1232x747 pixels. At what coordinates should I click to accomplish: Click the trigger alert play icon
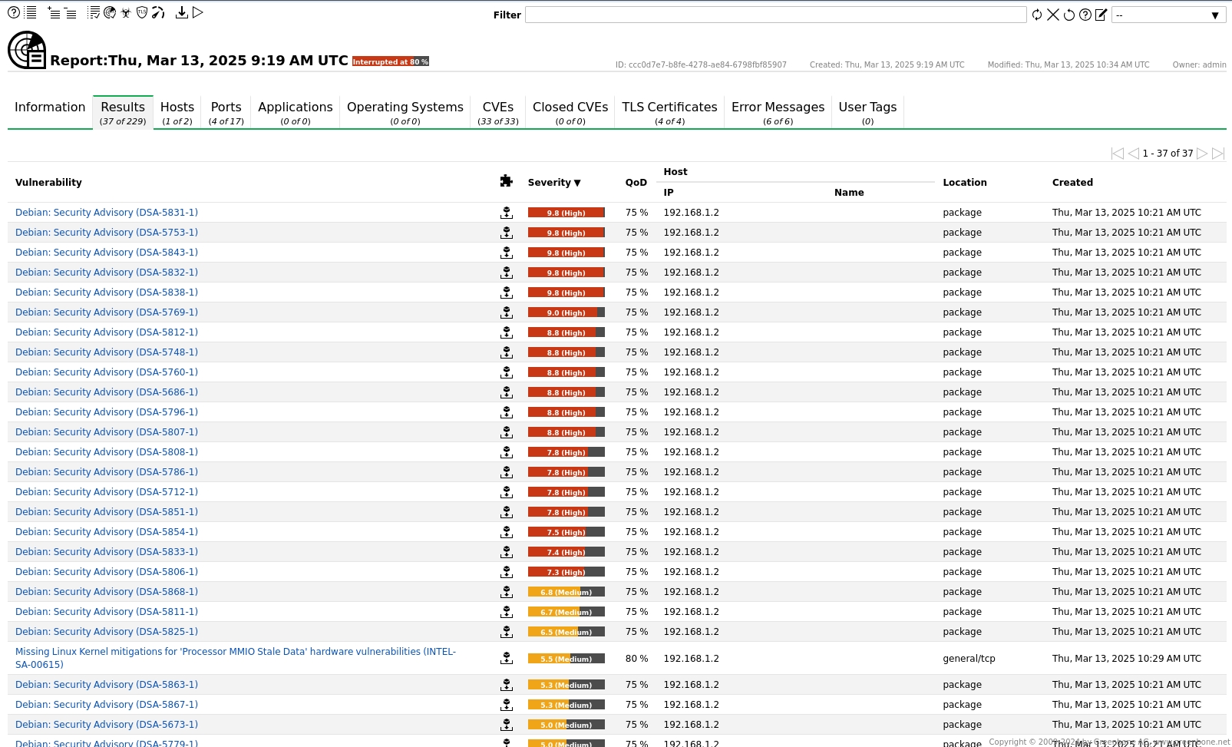pyautogui.click(x=198, y=12)
